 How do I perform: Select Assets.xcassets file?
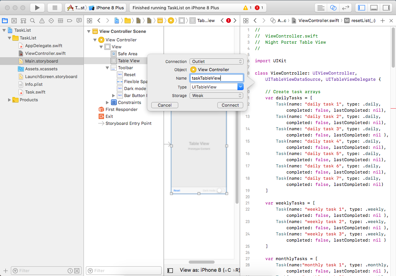pyautogui.click(x=41, y=69)
